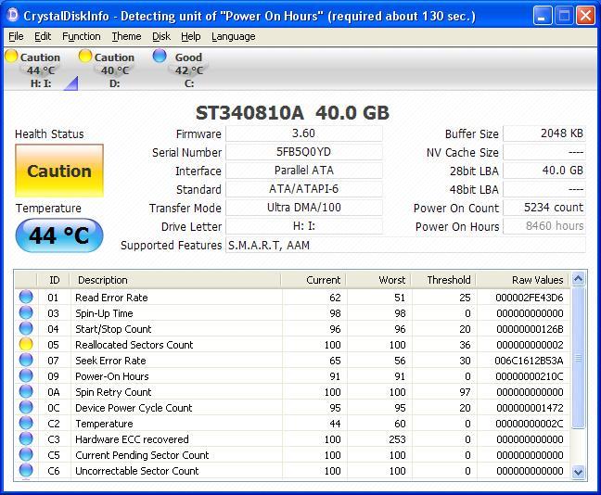Viewport: 601px width, 495px height.
Task: Click the scrollbar down arrow in SMART list
Action: click(578, 473)
